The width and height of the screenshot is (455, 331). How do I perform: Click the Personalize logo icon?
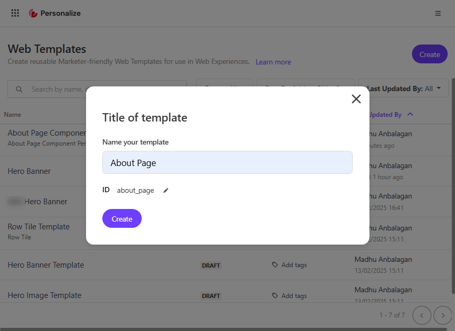(33, 14)
